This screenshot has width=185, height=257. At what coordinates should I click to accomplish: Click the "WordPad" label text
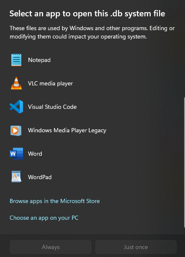click(40, 177)
